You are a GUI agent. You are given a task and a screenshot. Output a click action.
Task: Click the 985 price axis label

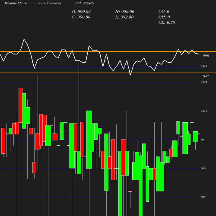(x=203, y=140)
